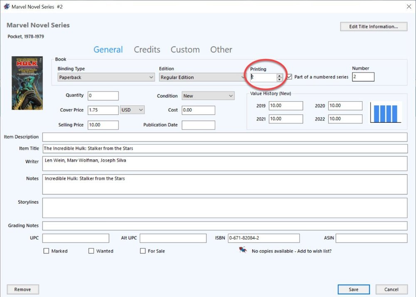Open the Condition dropdown
The image size is (416, 297).
(x=208, y=96)
